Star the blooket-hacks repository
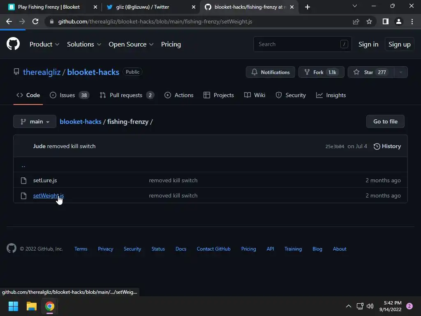The height and width of the screenshot is (316, 421). coord(371,72)
